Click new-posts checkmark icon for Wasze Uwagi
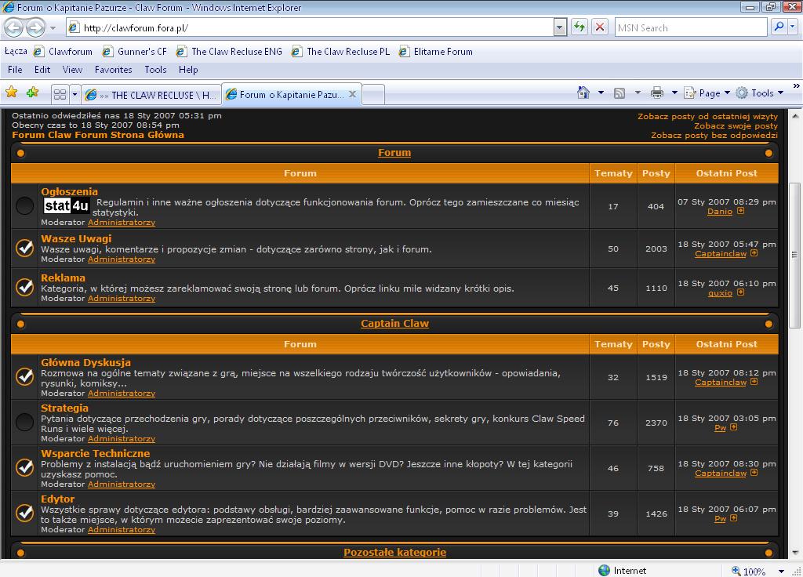 click(24, 248)
